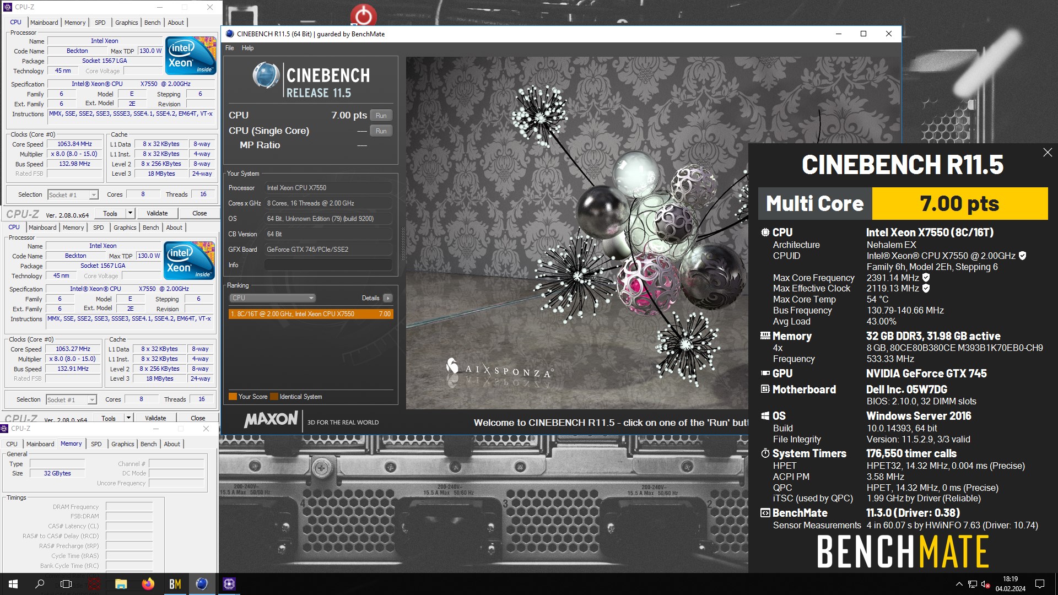
Task: Expand Tools dropdown arrow in top CPU-Z window
Action: (131, 213)
